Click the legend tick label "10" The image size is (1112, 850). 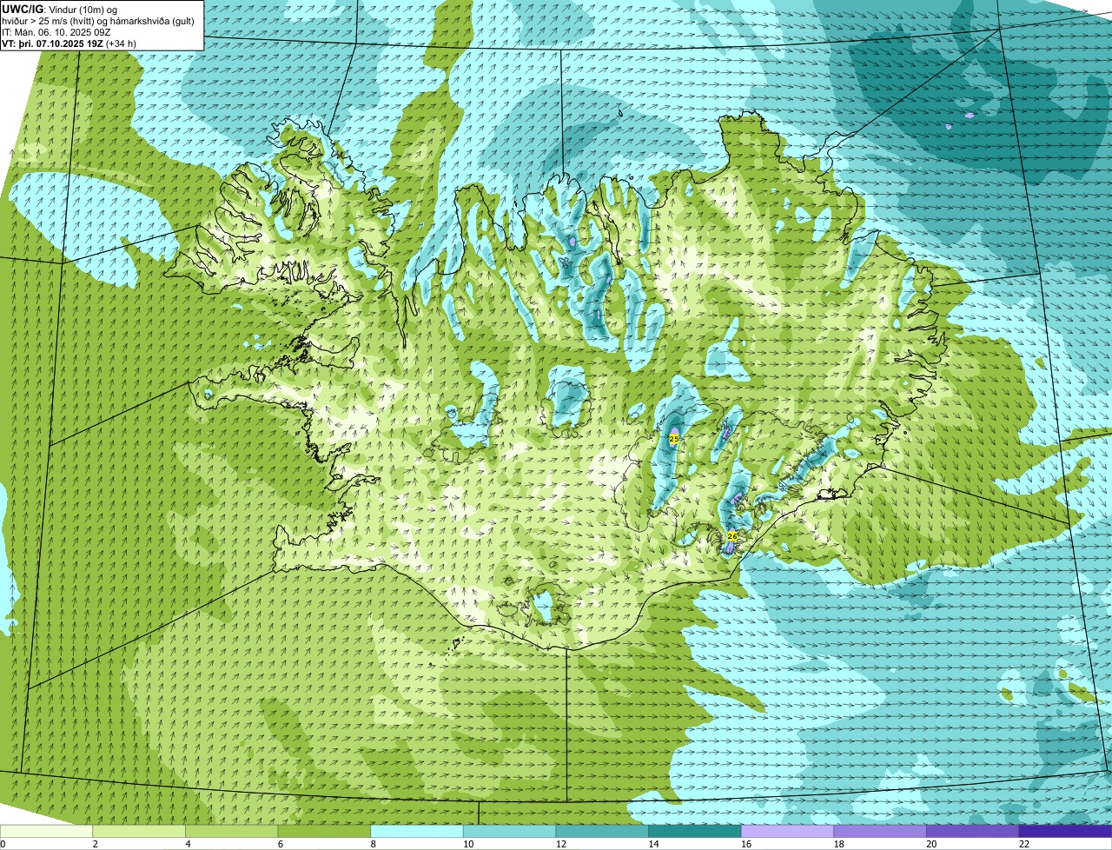(468, 844)
